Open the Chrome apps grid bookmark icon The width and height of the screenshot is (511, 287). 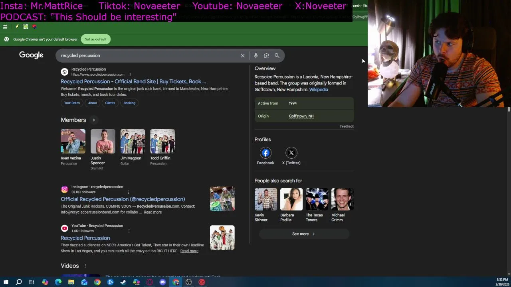pyautogui.click(x=5, y=26)
